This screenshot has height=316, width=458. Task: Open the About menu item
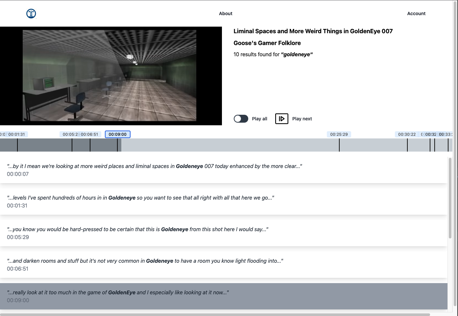click(x=226, y=13)
